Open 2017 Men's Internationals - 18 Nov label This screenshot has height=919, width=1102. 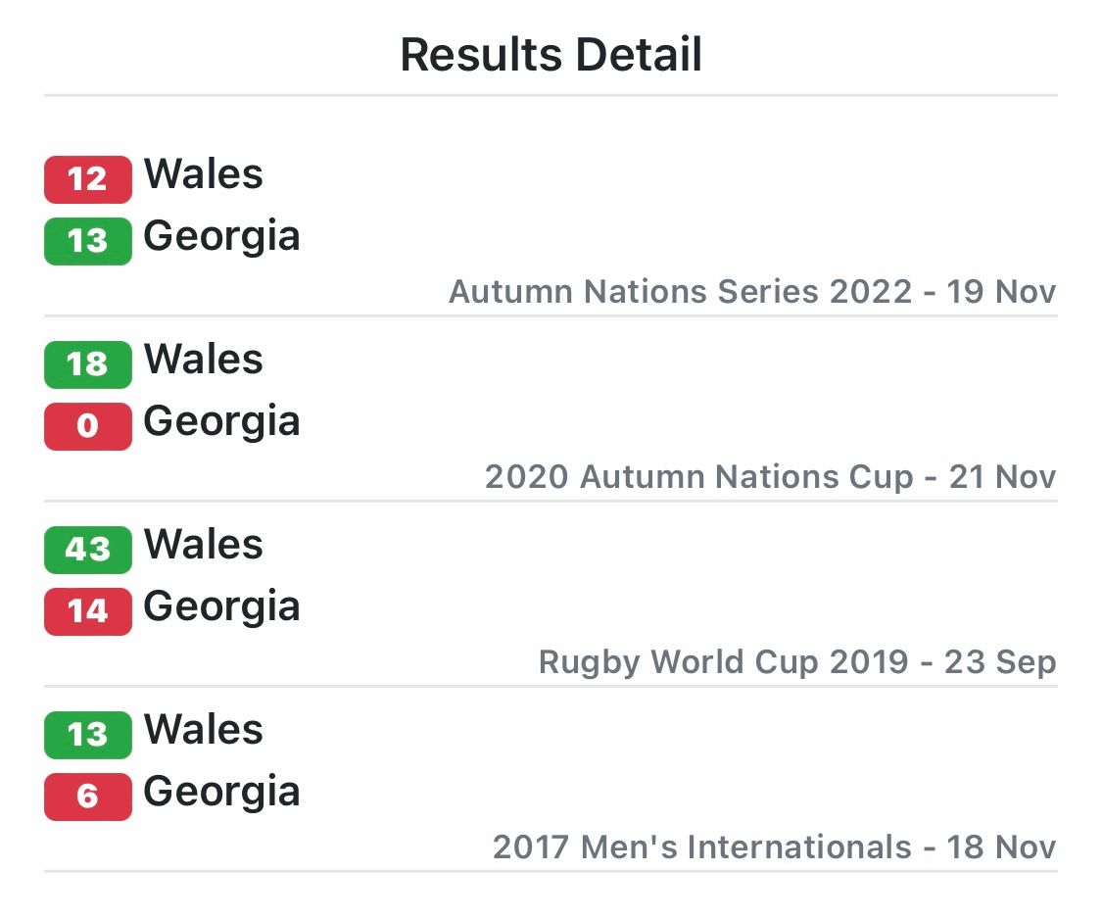point(774,847)
